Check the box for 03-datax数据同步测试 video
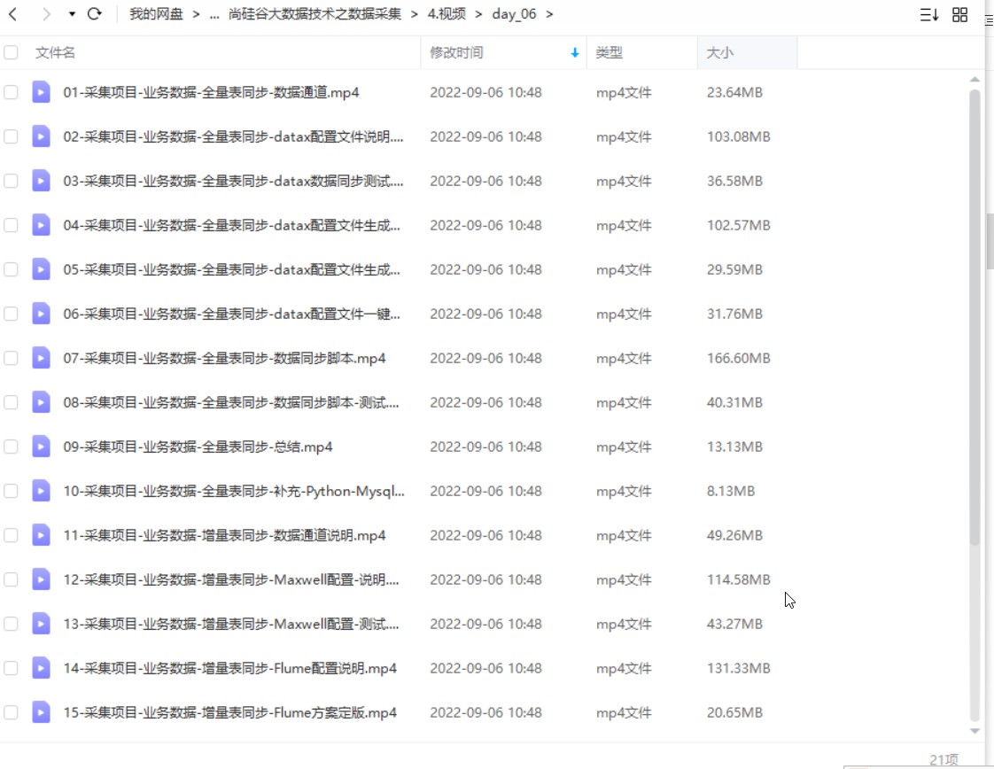 (x=11, y=182)
